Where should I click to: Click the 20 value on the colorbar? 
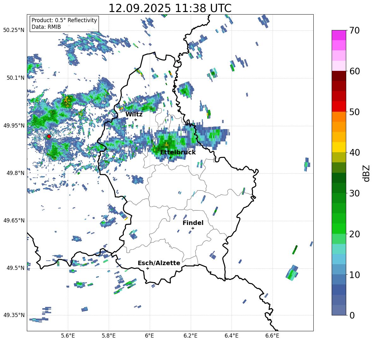(354, 234)
